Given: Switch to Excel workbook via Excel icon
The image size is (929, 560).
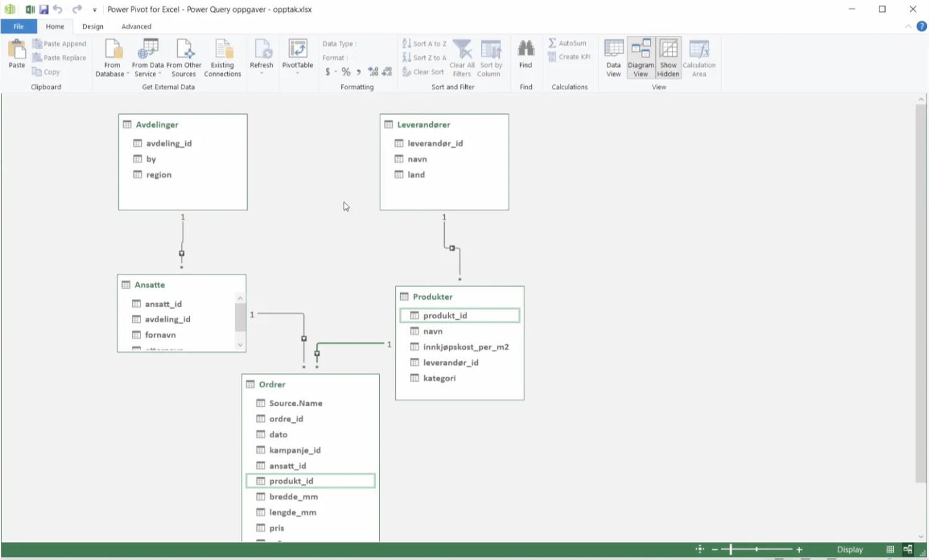Looking at the screenshot, I should tap(29, 9).
